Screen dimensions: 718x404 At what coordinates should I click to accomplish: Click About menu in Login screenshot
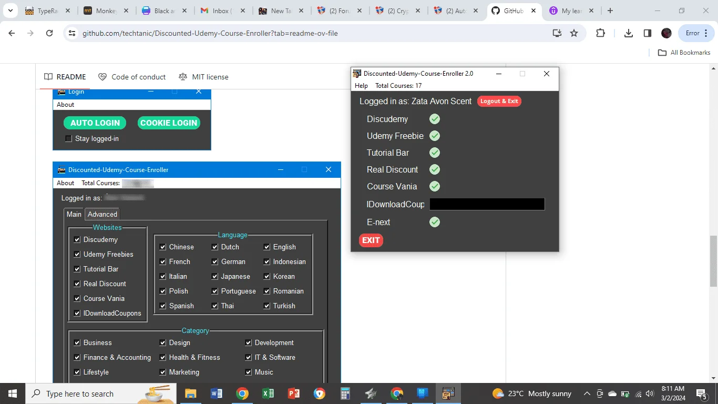(66, 105)
